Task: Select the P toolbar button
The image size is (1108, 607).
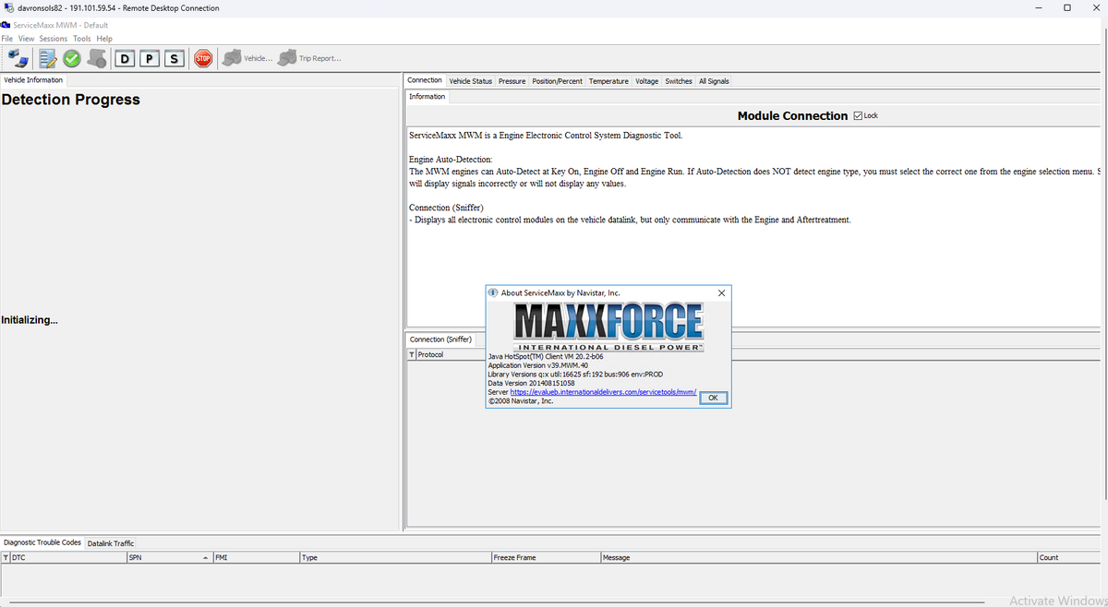Action: pyautogui.click(x=149, y=58)
